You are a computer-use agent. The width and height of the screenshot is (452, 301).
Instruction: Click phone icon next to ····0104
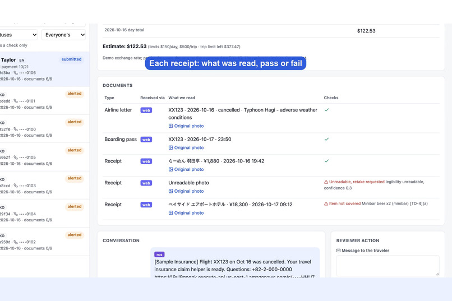[x=16, y=214]
